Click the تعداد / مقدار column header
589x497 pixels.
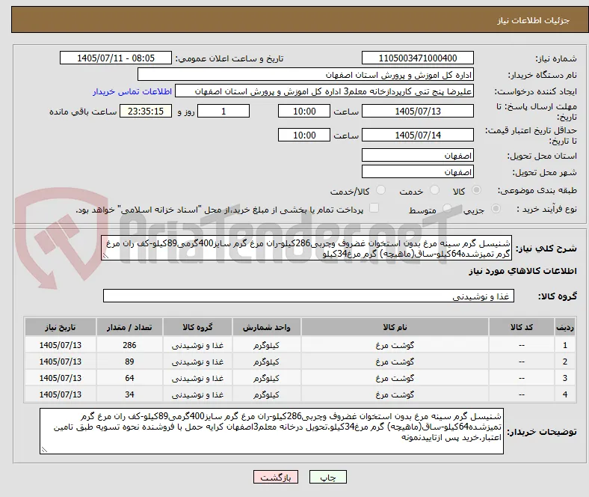coord(129,327)
